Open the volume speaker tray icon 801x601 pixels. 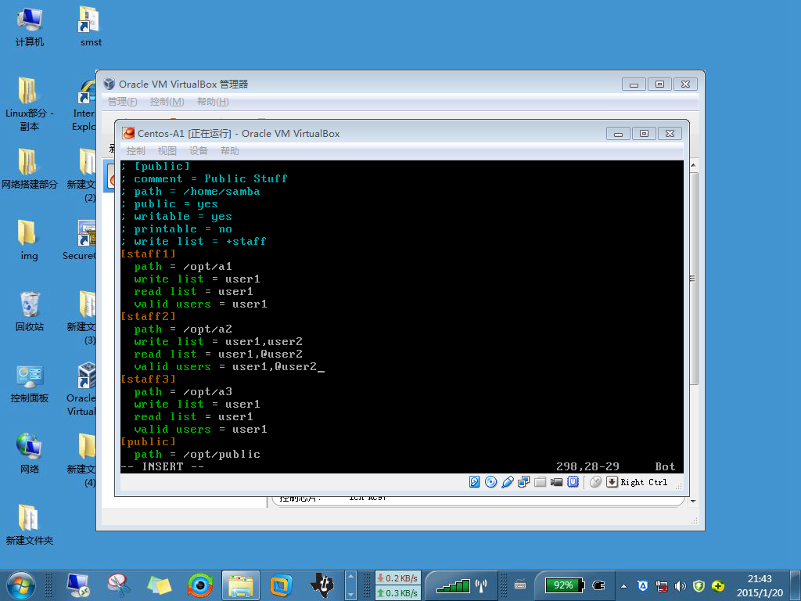coord(680,586)
